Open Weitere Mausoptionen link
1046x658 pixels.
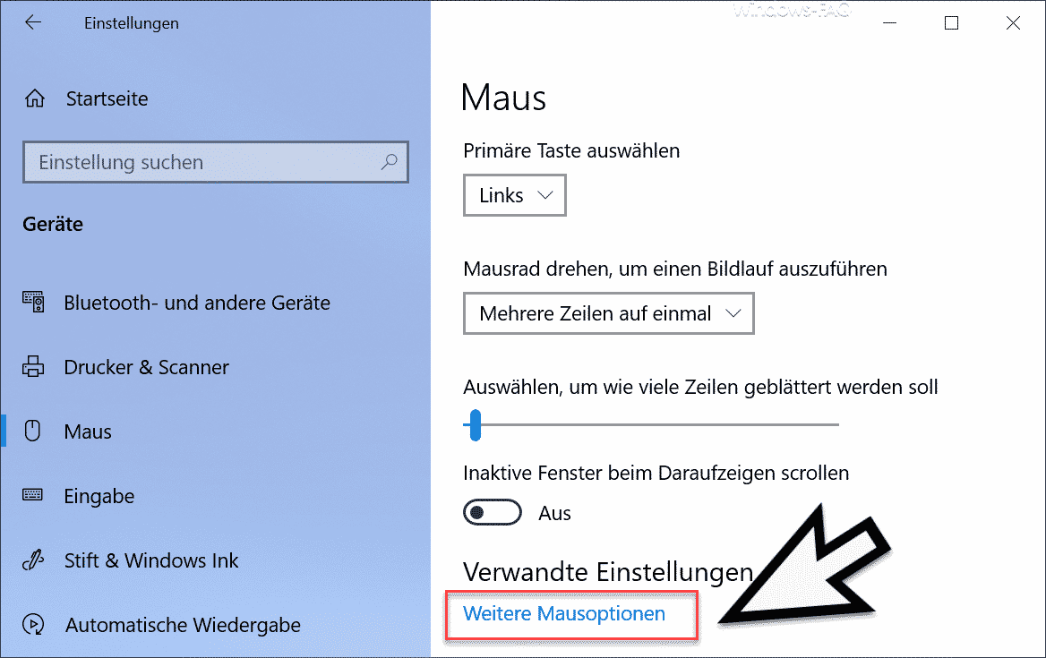(563, 613)
